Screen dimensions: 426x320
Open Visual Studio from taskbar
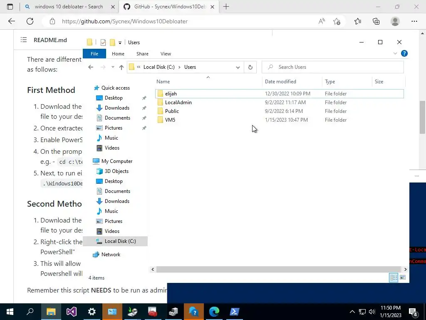[72, 312]
